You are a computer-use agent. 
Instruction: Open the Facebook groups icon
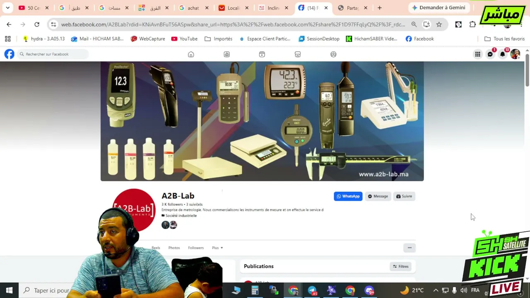333,54
